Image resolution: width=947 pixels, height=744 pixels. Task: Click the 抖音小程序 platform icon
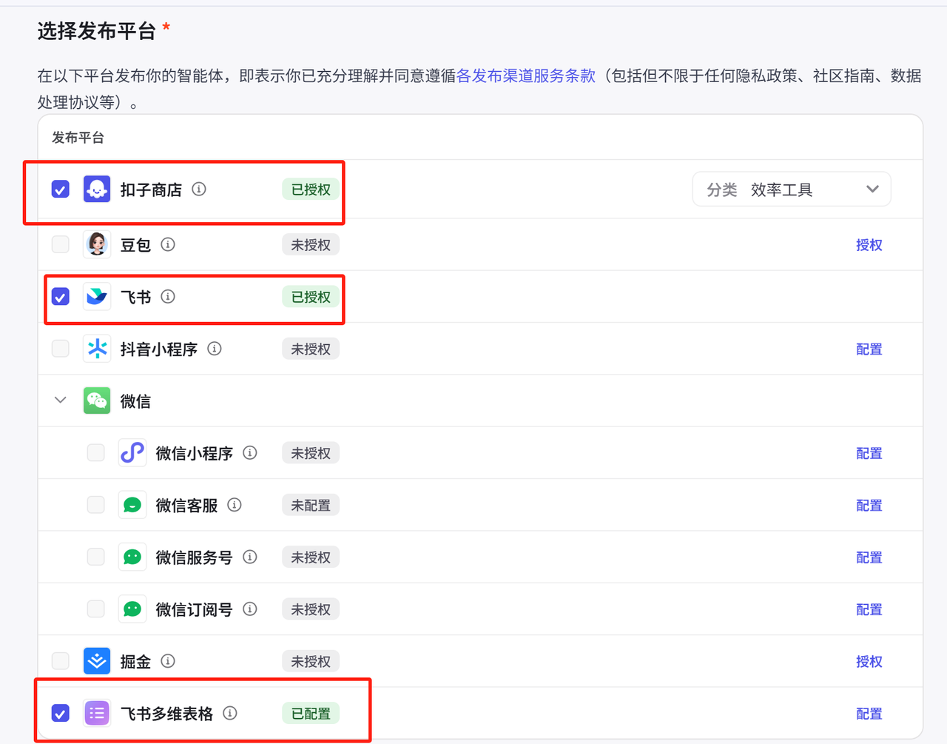coord(97,349)
